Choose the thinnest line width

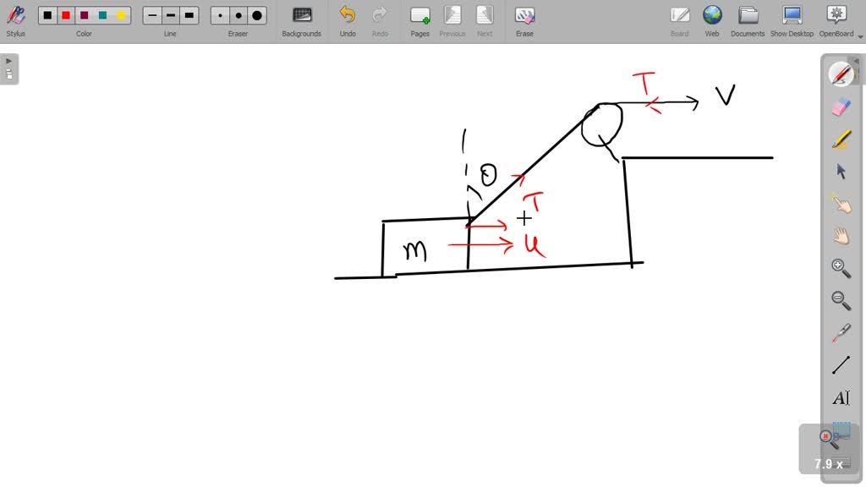coord(152,15)
